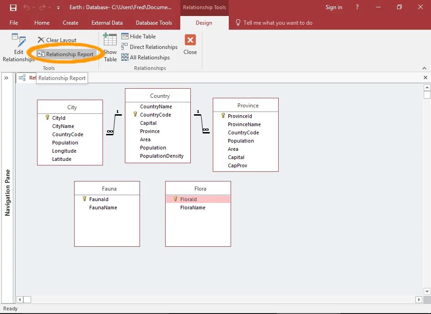The height and width of the screenshot is (314, 431).
Task: Collapse the ribbon with the caret arrow
Action: tap(424, 68)
